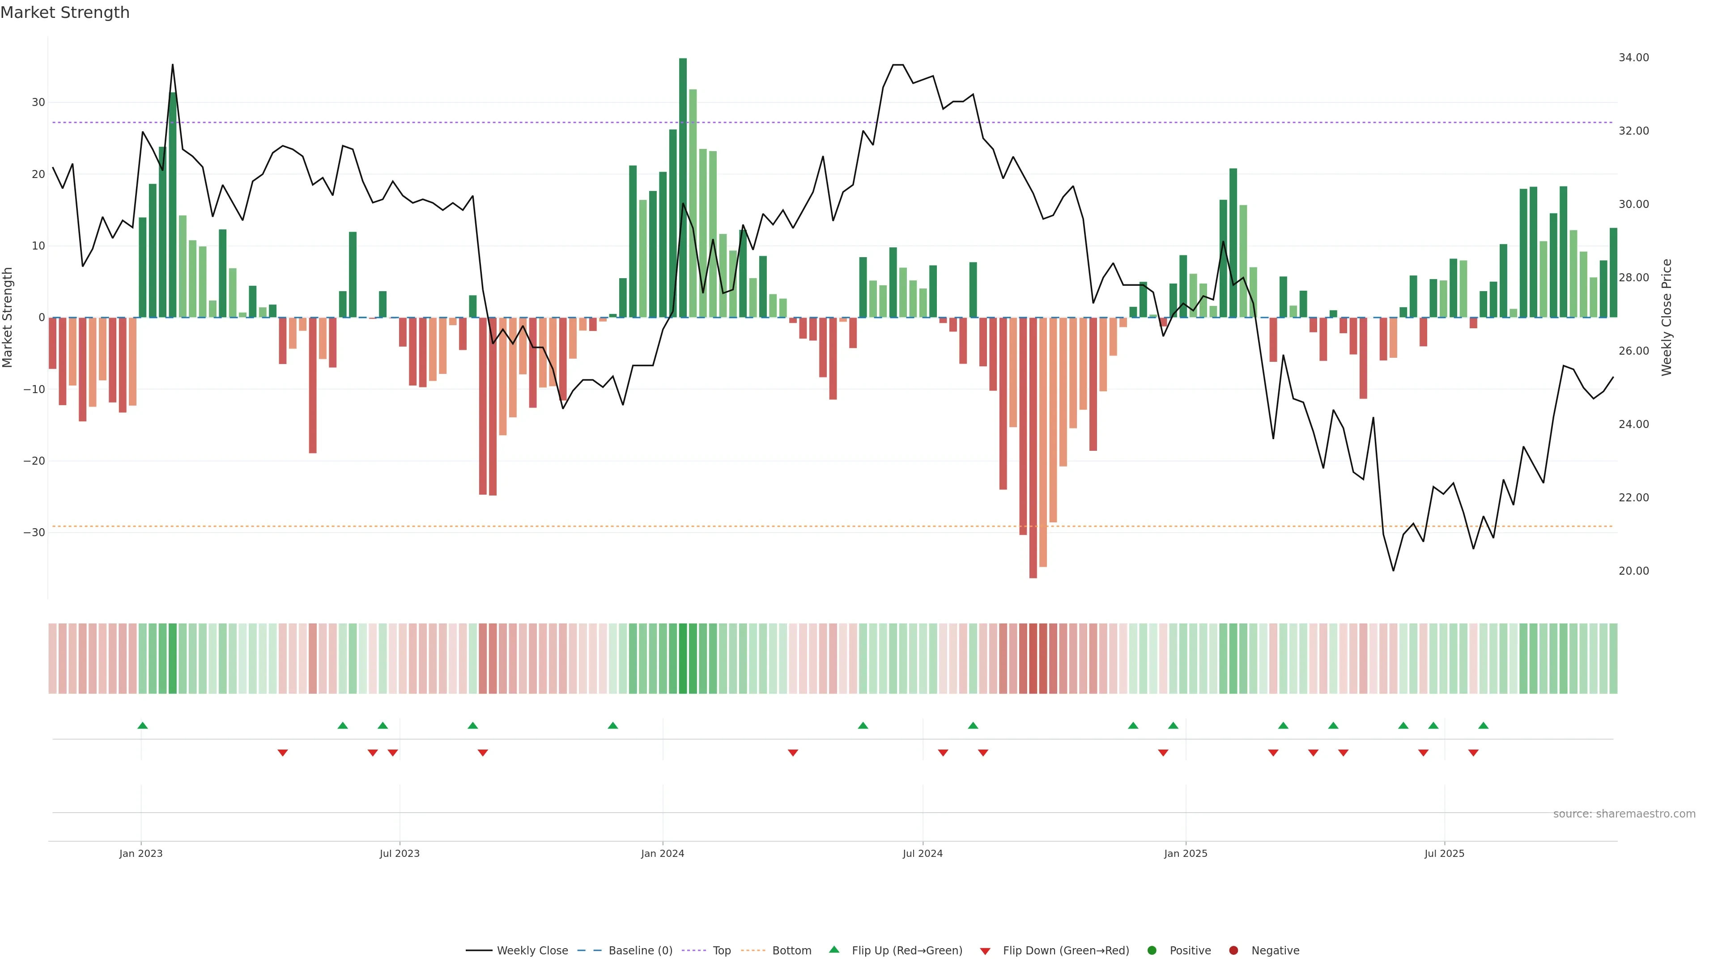Click the darkest green cell in heatmap strip

683,658
